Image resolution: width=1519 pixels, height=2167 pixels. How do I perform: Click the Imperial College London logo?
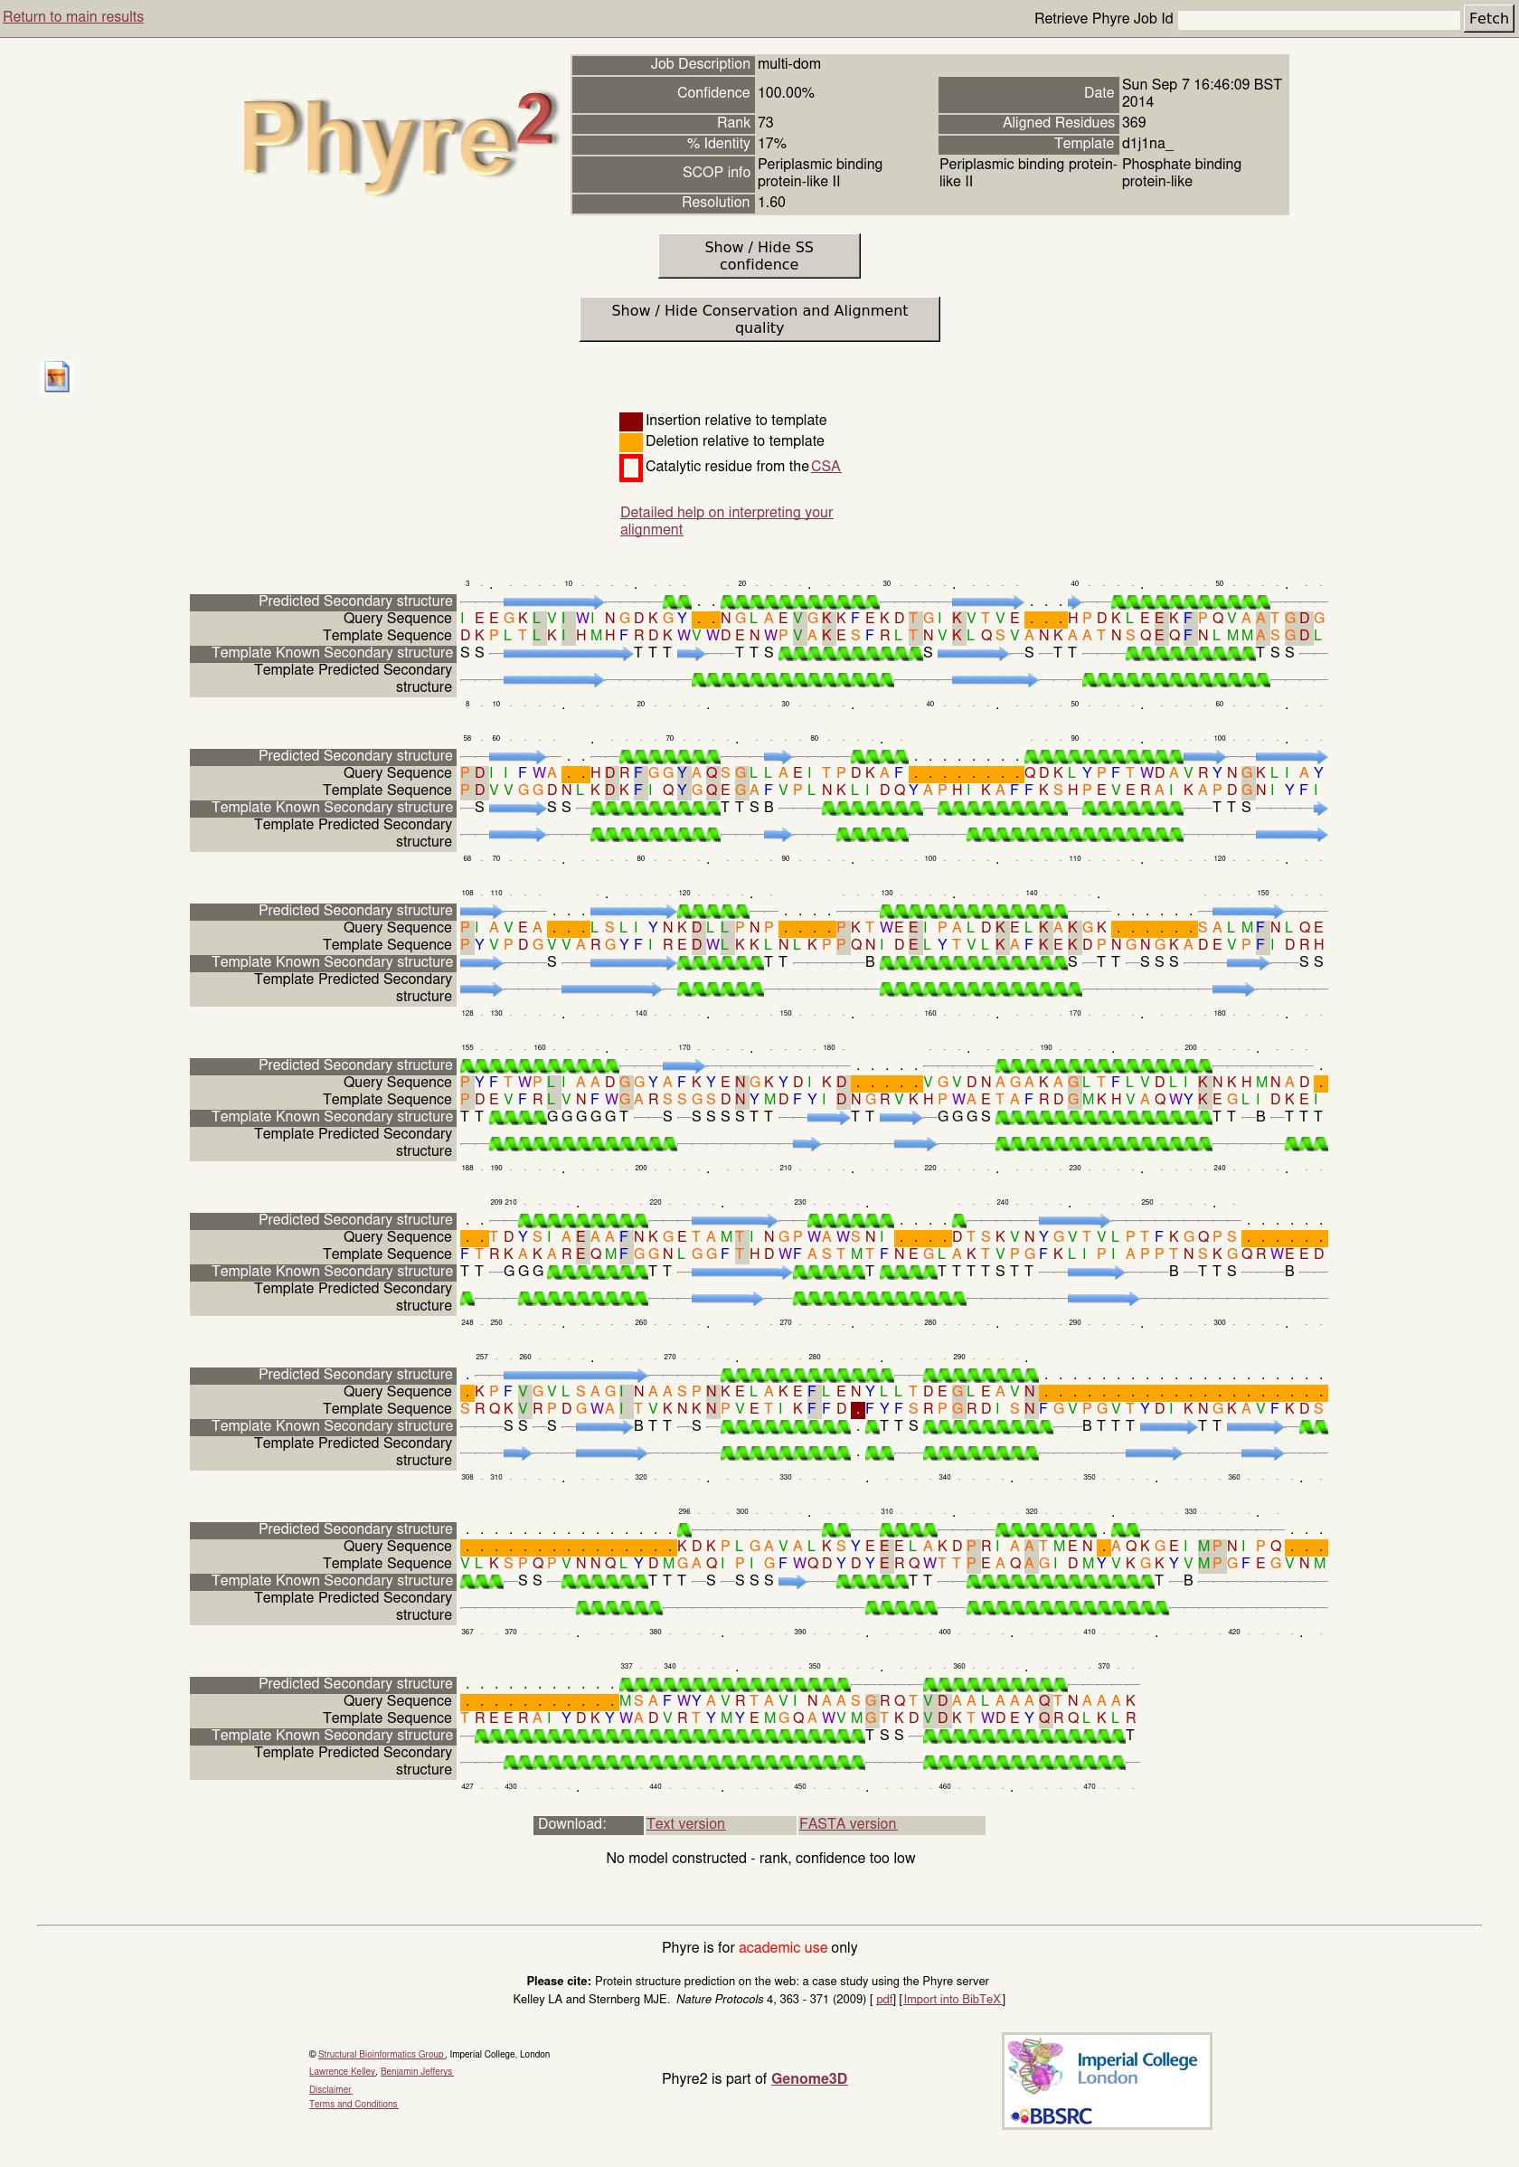click(1106, 2067)
